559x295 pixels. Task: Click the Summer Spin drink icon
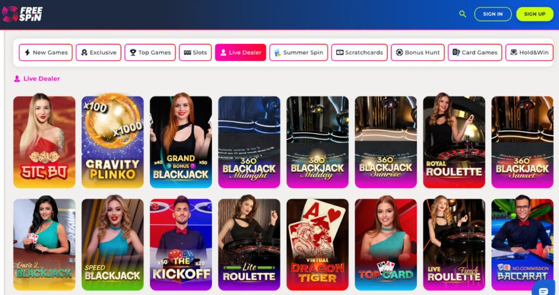pyautogui.click(x=277, y=52)
